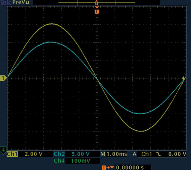Screen dimensions: 191x170
Task: Click the falling edge trigger slope icon
Action: point(159,154)
